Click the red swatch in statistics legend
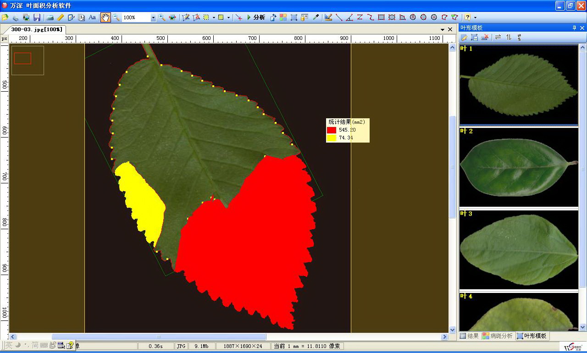The width and height of the screenshot is (587, 353). click(331, 130)
